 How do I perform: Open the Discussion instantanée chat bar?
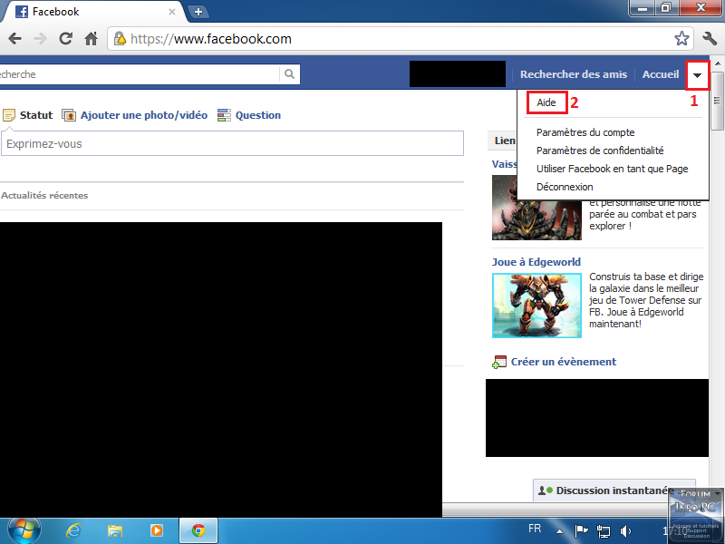pos(614,491)
